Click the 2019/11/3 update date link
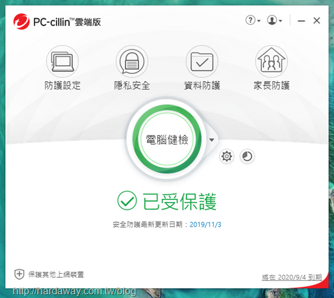Image resolution: width=334 pixels, height=298 pixels. [205, 225]
